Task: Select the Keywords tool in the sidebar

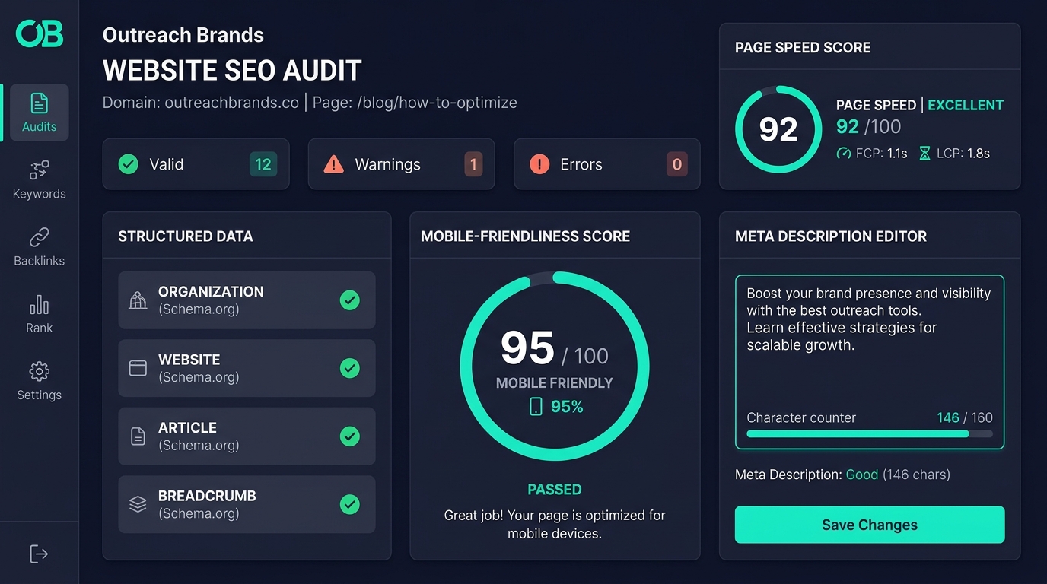Action: click(39, 179)
